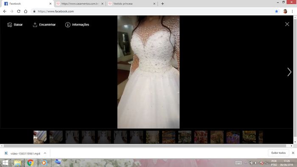Select the fifth thumbnail in filmstrip
The width and height of the screenshot is (297, 167).
tap(104, 137)
